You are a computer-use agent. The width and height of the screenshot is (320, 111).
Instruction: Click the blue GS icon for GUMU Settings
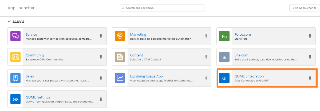(15, 99)
